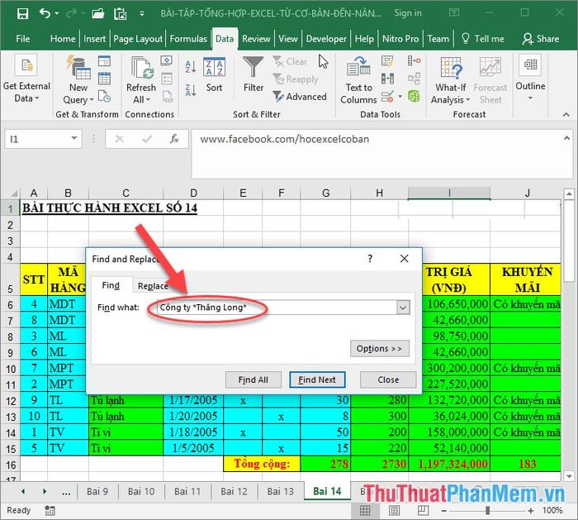Click the Options >> button
Viewport: 578px width, 520px height.
coord(380,349)
